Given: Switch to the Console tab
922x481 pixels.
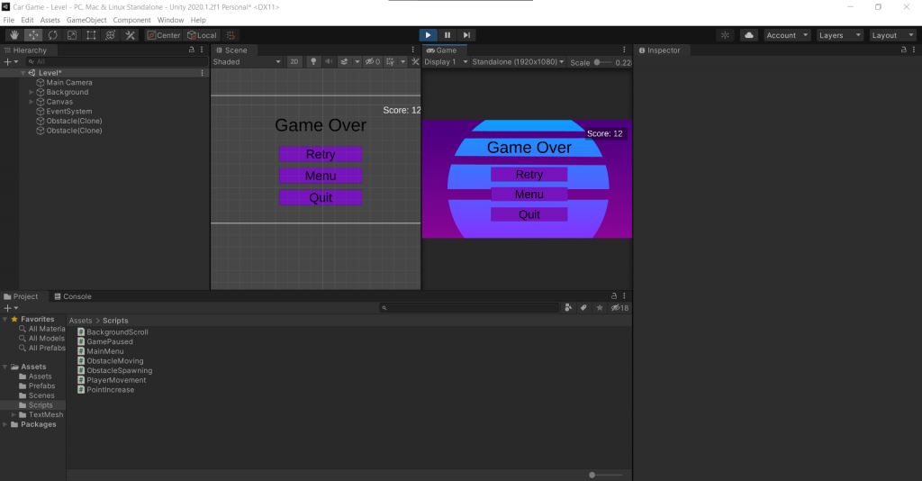Looking at the screenshot, I should (x=72, y=296).
